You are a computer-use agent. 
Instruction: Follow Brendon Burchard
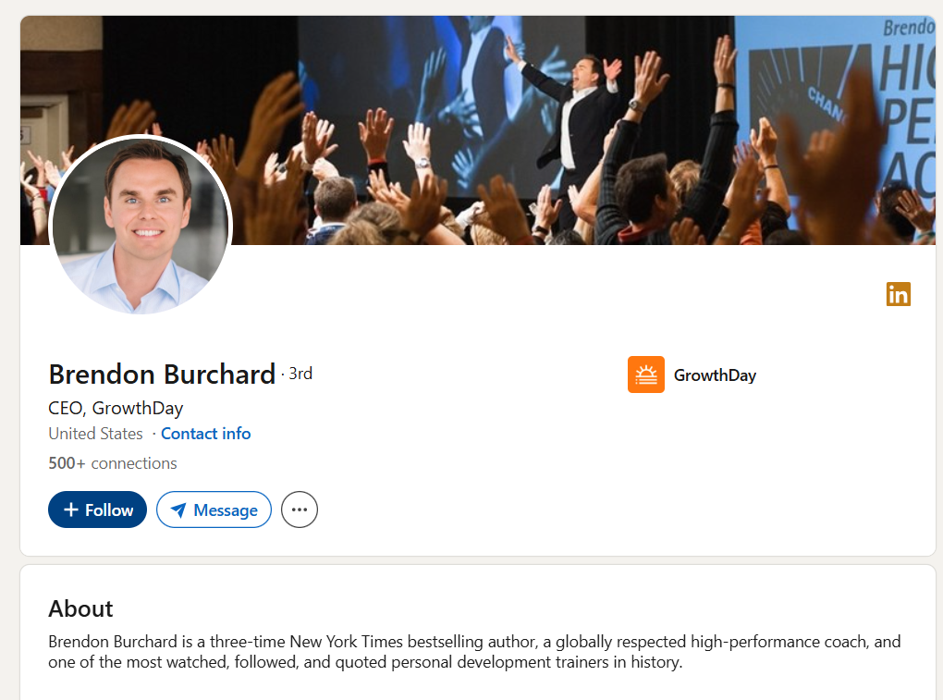[97, 510]
